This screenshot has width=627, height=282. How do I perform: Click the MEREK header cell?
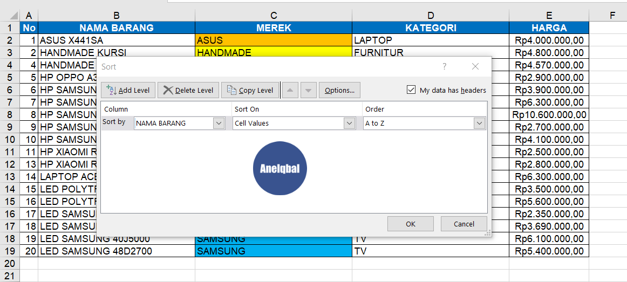[274, 27]
